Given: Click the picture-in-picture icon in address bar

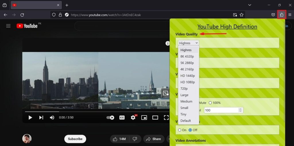Looking at the screenshot, I should pyautogui.click(x=235, y=15).
